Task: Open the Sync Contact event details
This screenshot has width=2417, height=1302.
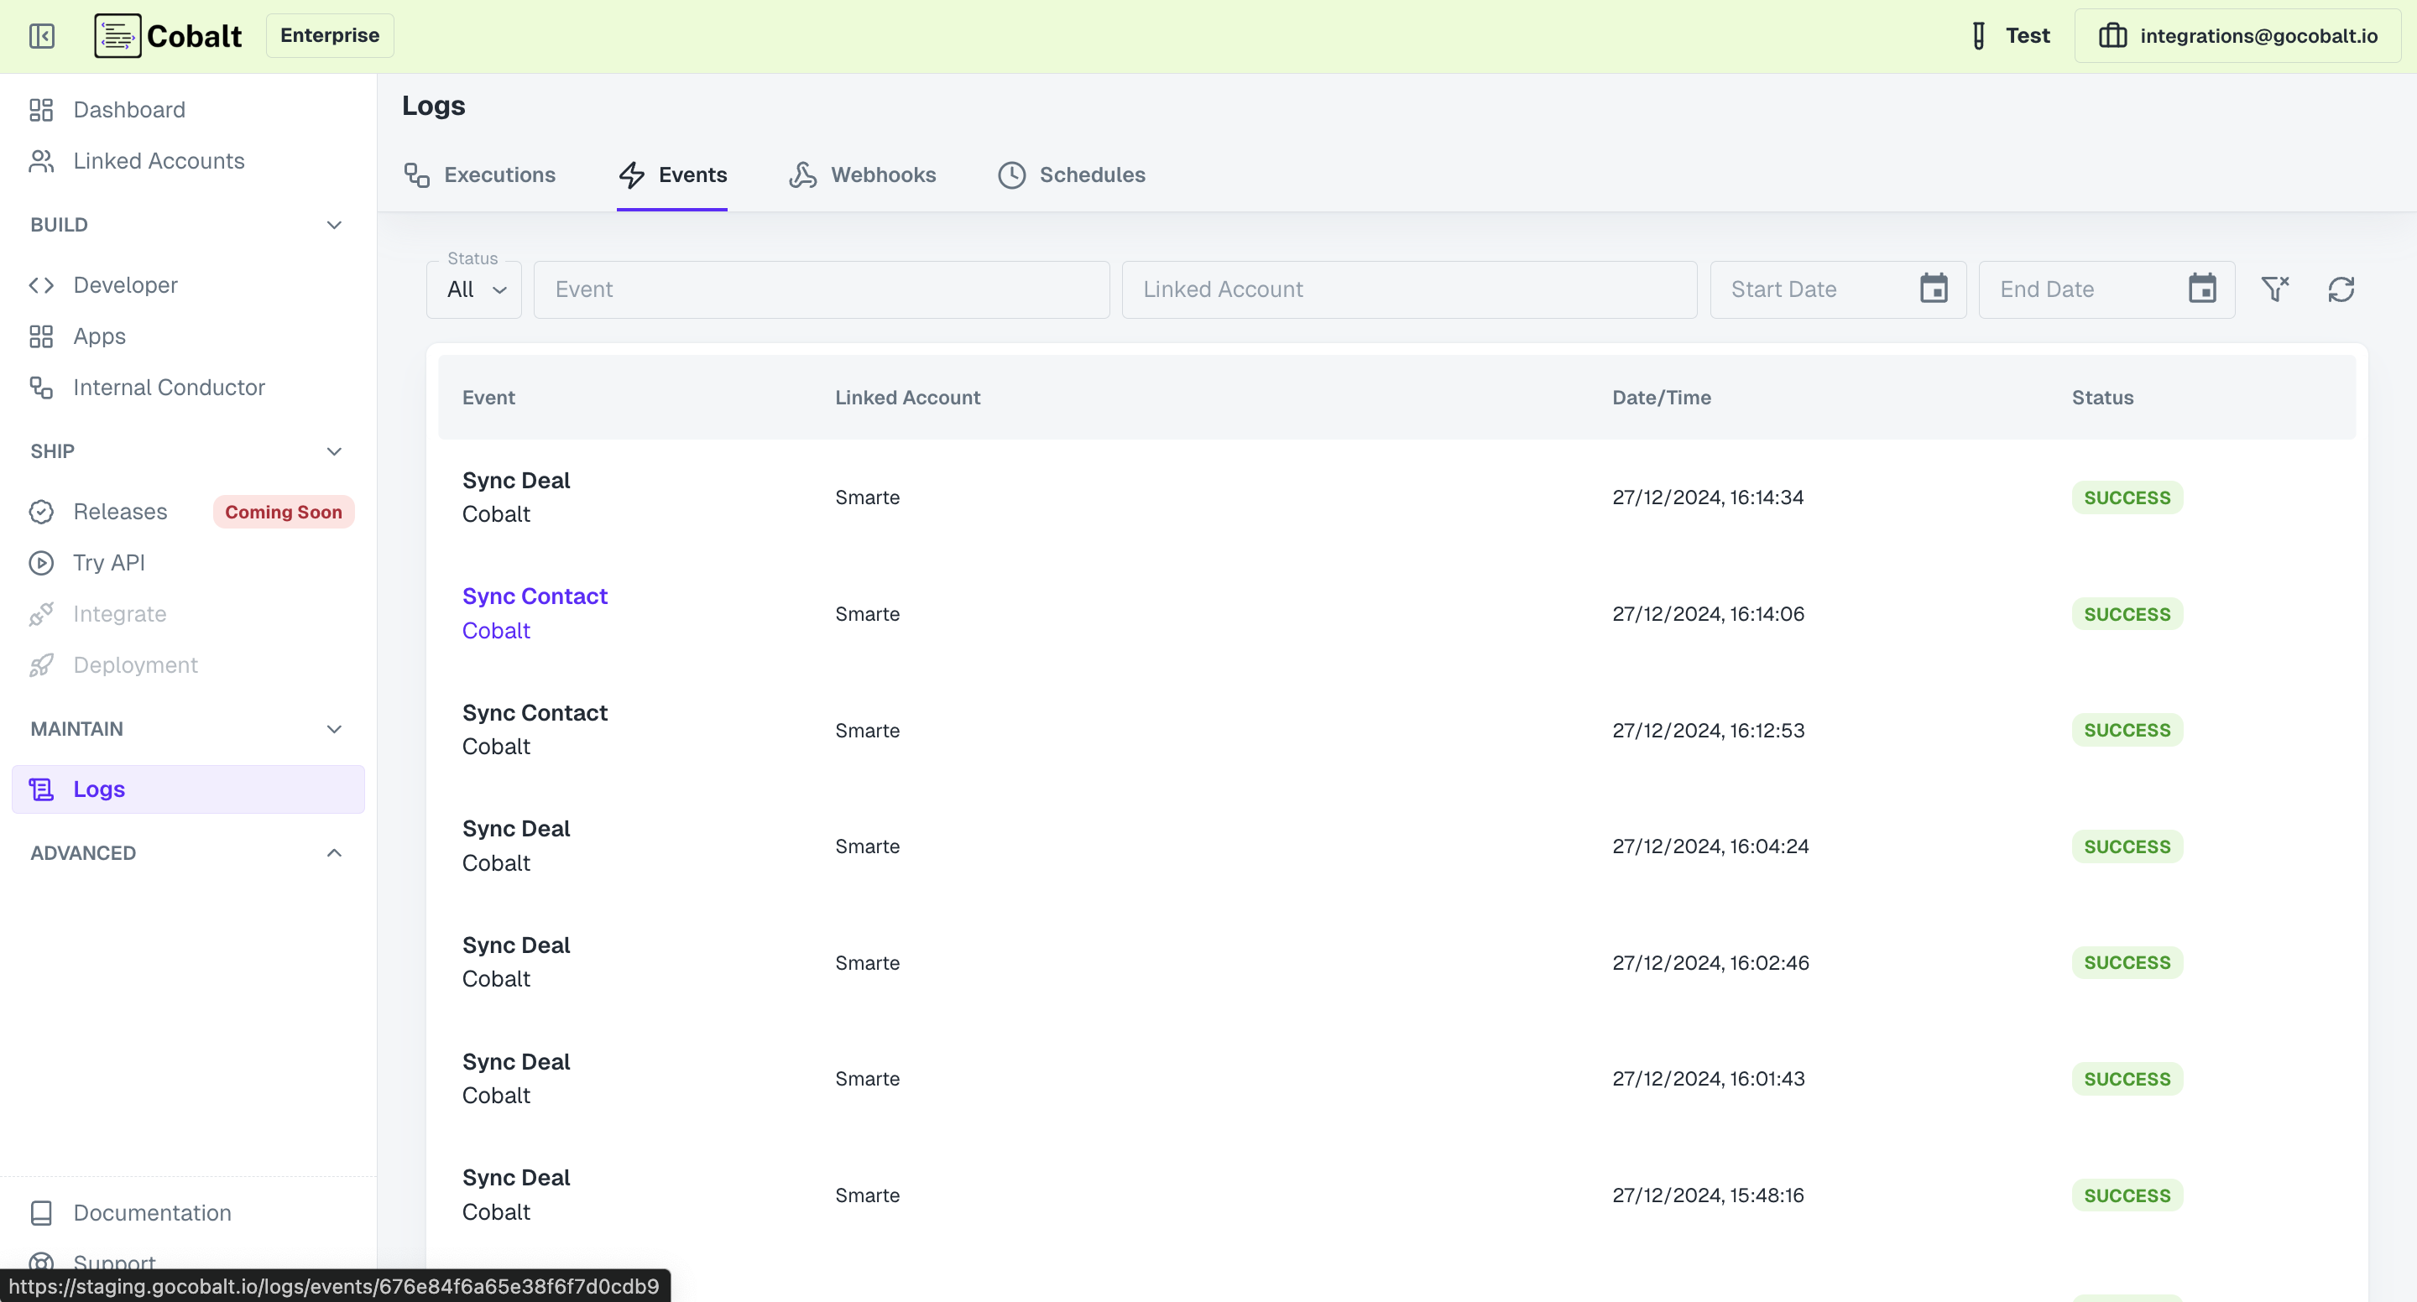Action: (535, 596)
